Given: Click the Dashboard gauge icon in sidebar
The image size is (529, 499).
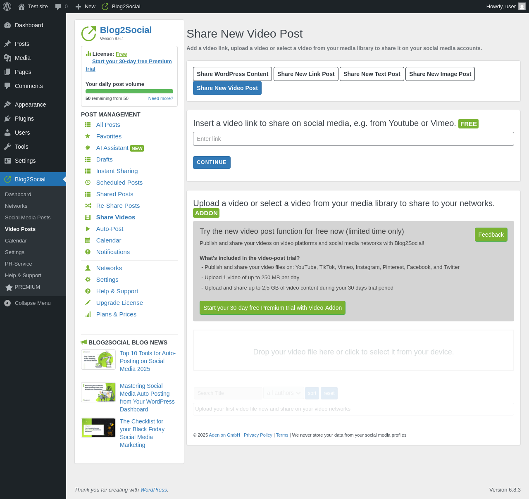Looking at the screenshot, I should [x=7, y=25].
